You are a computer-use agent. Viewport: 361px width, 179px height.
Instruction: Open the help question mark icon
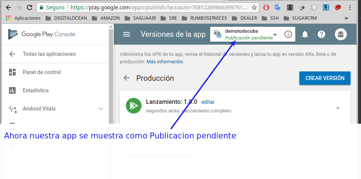click(x=321, y=34)
